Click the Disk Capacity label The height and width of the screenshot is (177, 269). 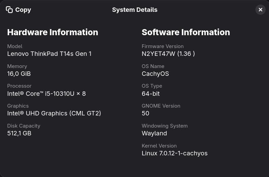24,126
